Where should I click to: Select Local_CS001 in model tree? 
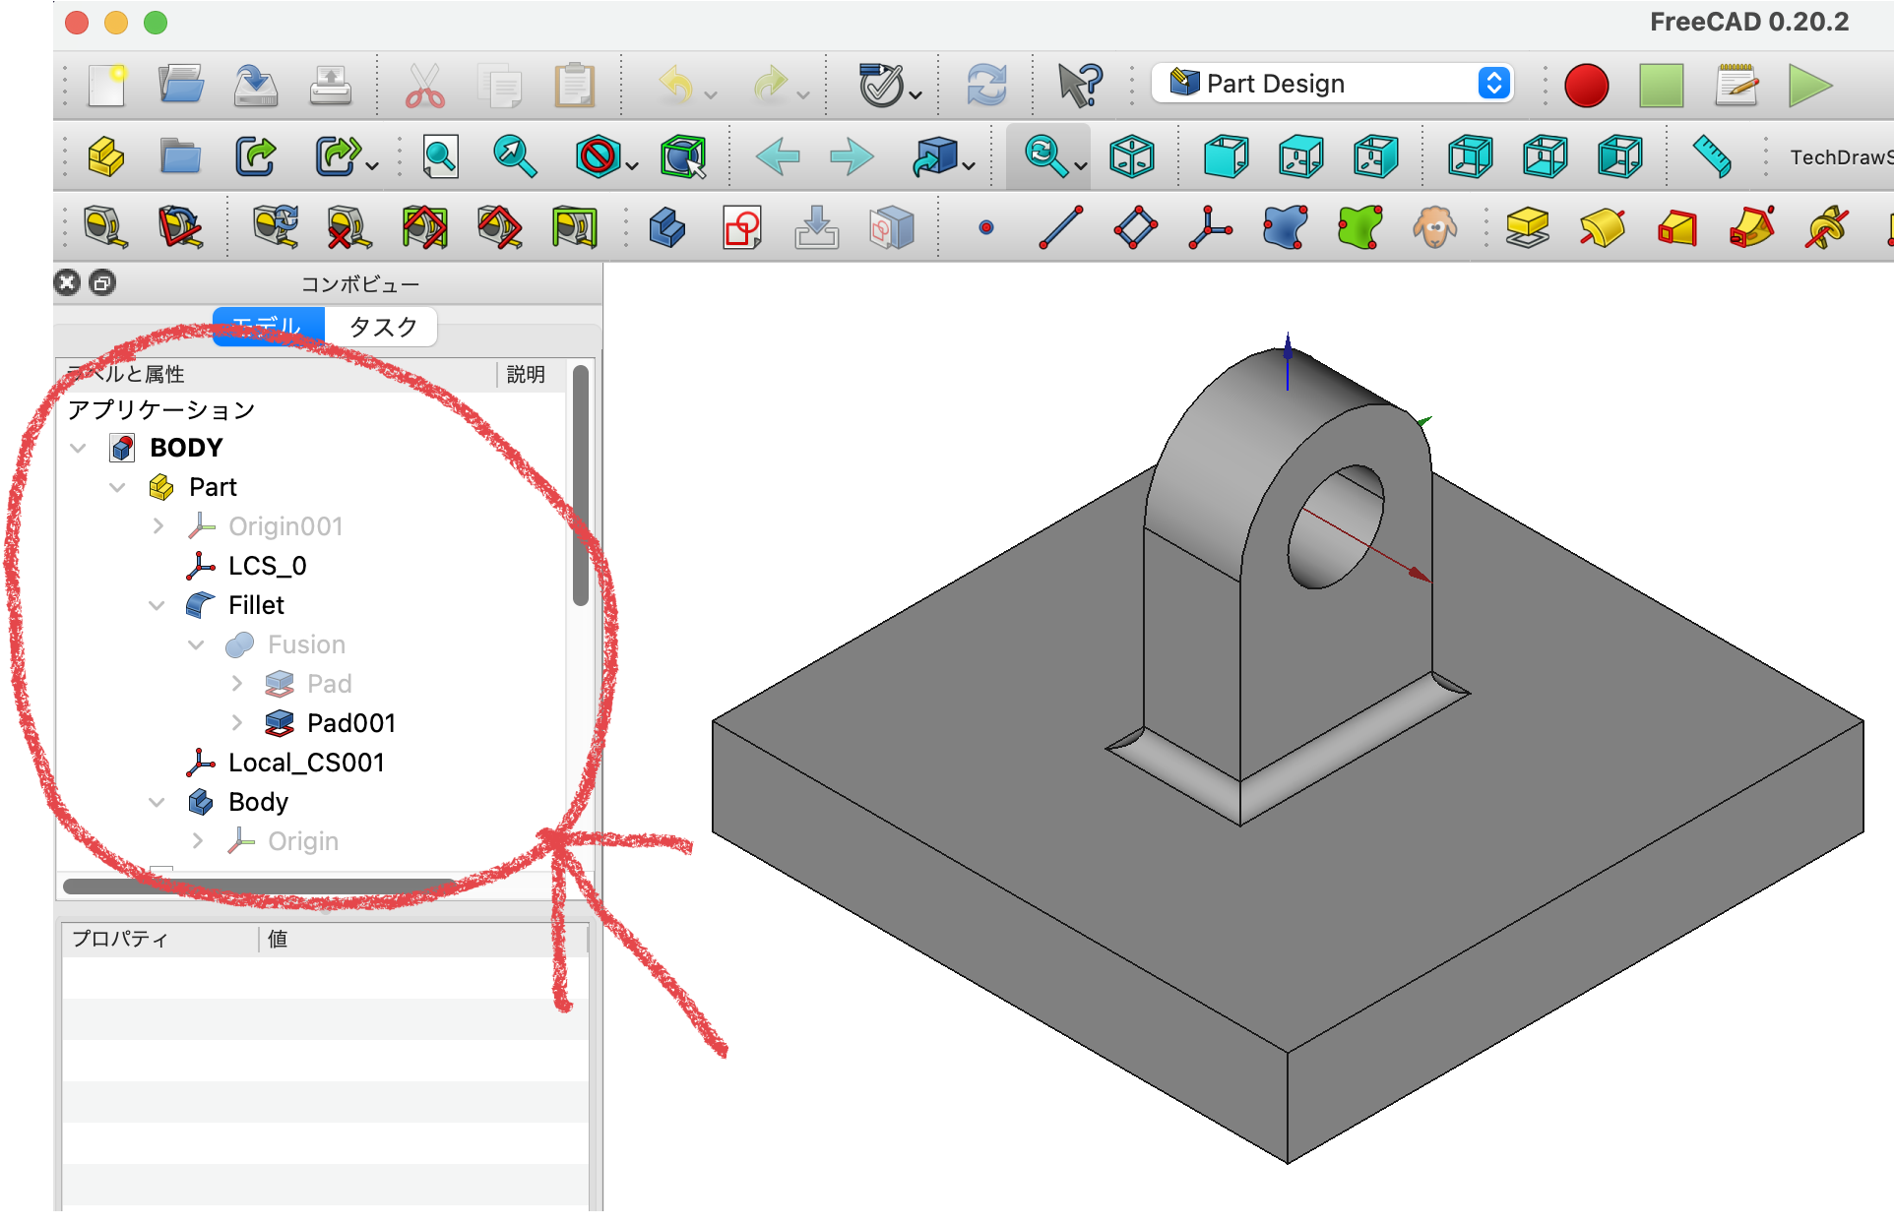point(305,763)
